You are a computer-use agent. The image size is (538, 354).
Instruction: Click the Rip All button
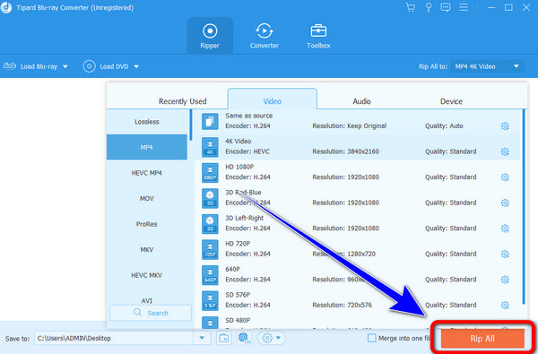482,339
